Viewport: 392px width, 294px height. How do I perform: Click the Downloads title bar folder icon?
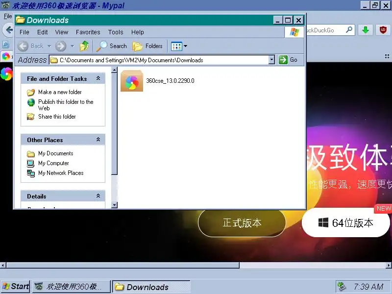pos(21,20)
